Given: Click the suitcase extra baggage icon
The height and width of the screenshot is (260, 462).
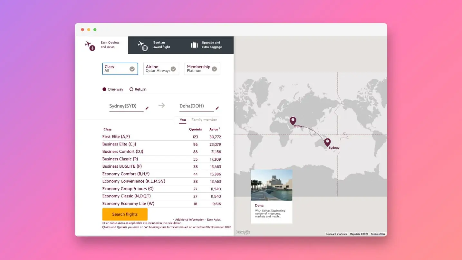Looking at the screenshot, I should pos(194,45).
